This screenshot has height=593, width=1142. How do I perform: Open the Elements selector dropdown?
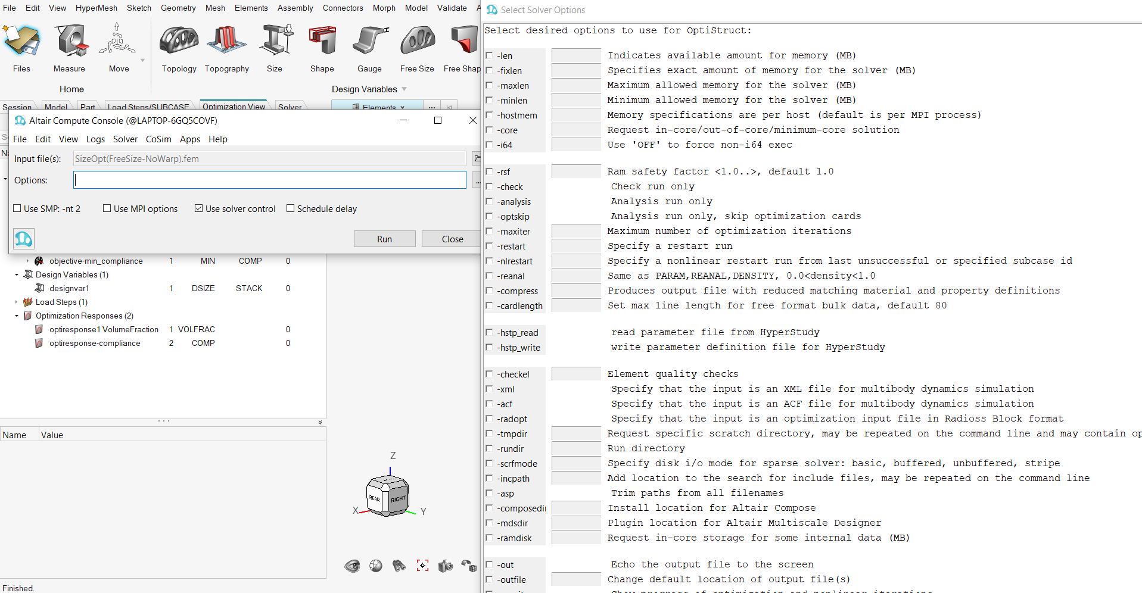[378, 107]
